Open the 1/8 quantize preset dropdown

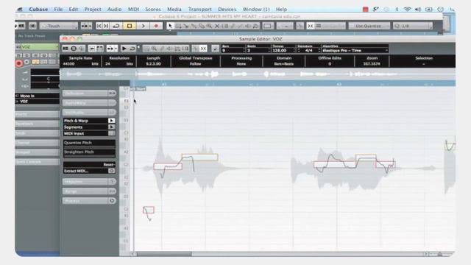413,26
